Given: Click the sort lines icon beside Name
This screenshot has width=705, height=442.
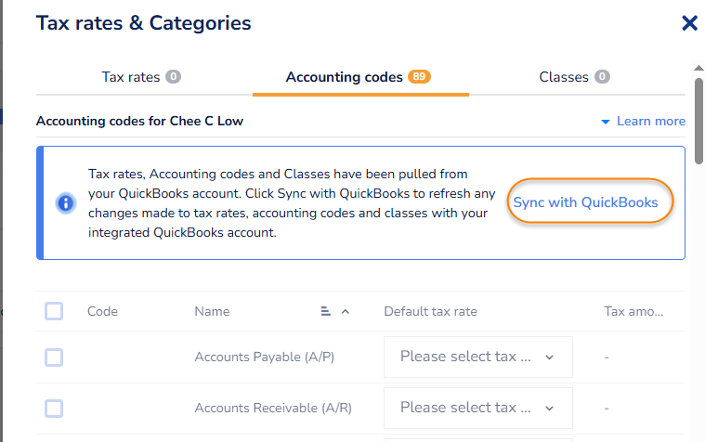Looking at the screenshot, I should [326, 312].
